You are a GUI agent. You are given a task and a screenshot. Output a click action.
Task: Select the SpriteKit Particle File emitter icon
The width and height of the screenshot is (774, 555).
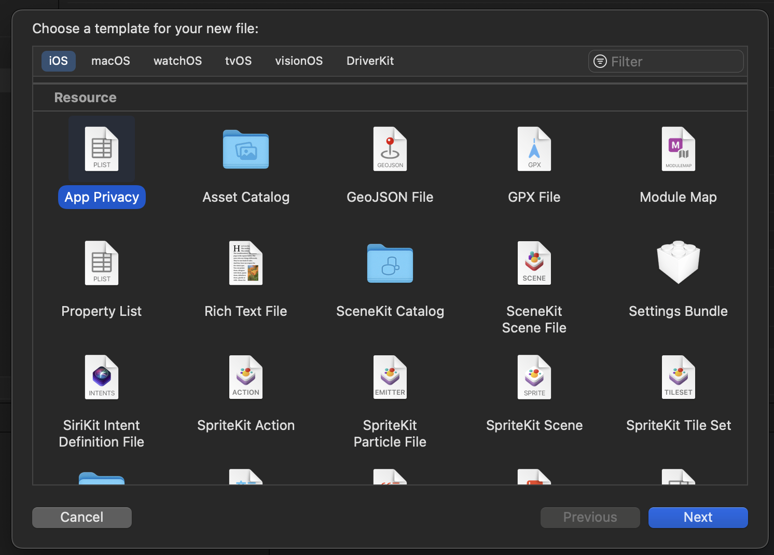tap(390, 378)
